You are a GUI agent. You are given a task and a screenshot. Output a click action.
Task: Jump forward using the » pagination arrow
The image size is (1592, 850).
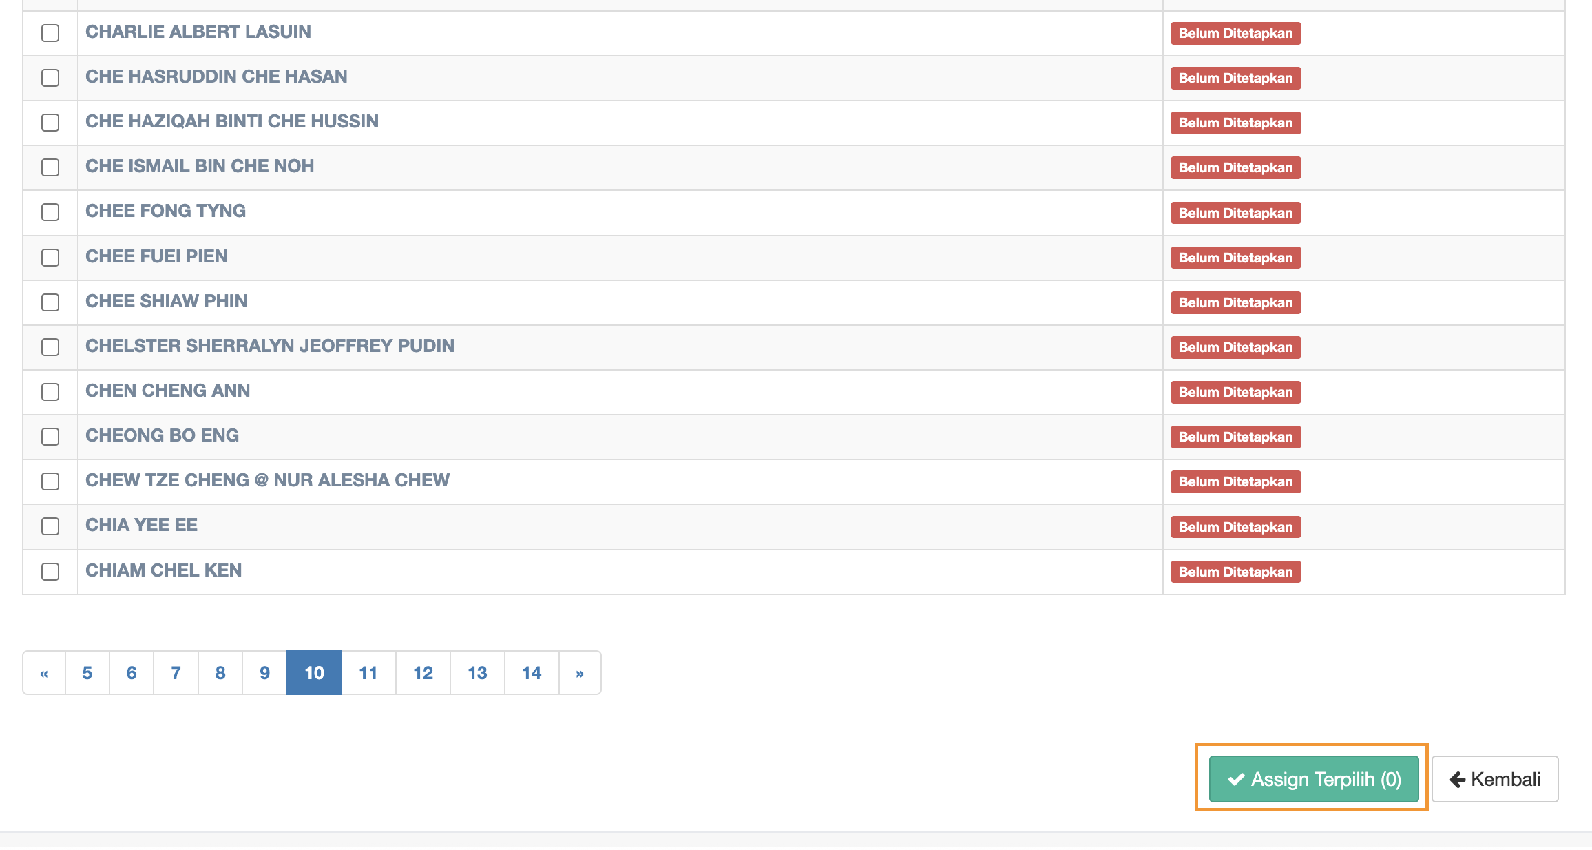click(x=580, y=673)
